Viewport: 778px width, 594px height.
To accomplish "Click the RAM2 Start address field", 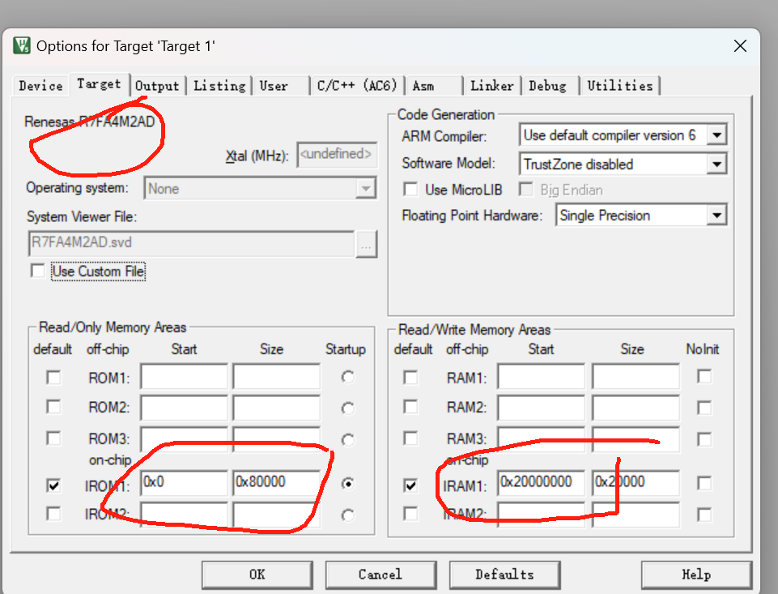I will [x=542, y=408].
